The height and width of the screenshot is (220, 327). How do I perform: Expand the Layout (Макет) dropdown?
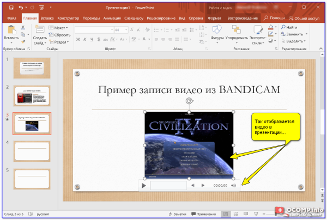60,27
